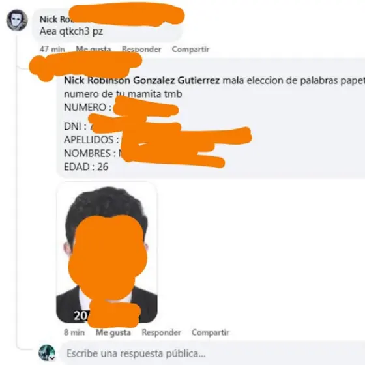The height and width of the screenshot is (365, 365).
Task: Choose Compartir under the photo reply
Action: coord(211,332)
